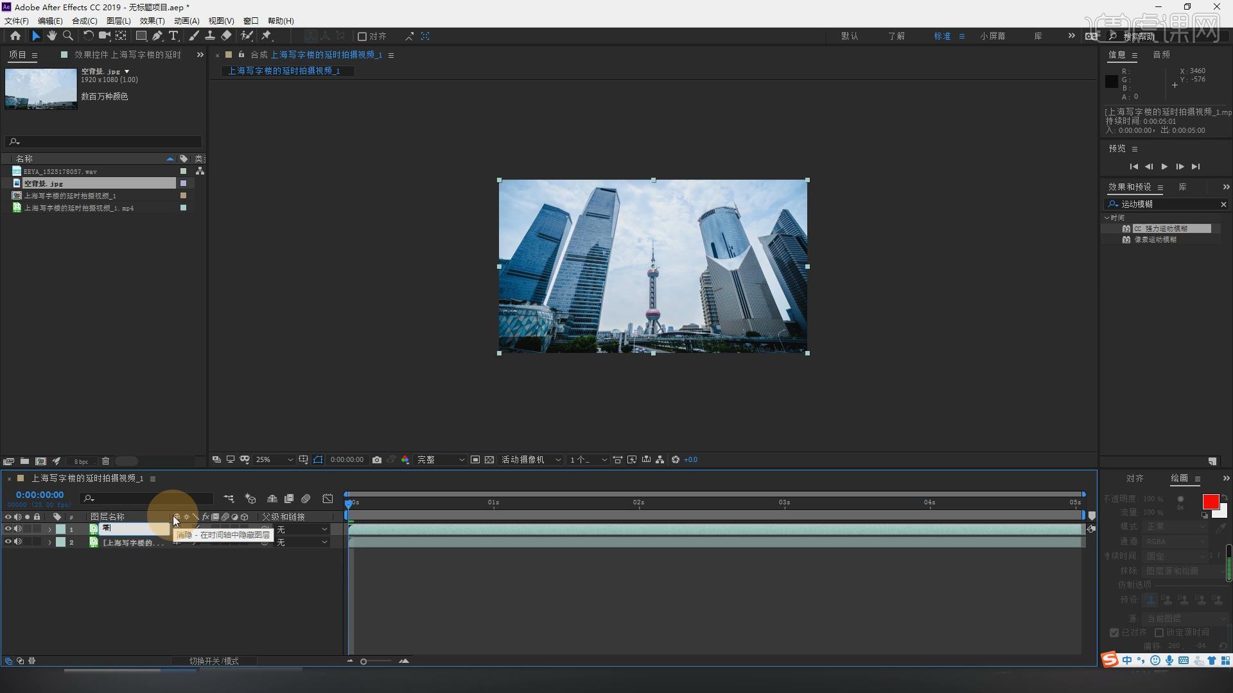Select the Hand tool in toolbar

pos(51,36)
